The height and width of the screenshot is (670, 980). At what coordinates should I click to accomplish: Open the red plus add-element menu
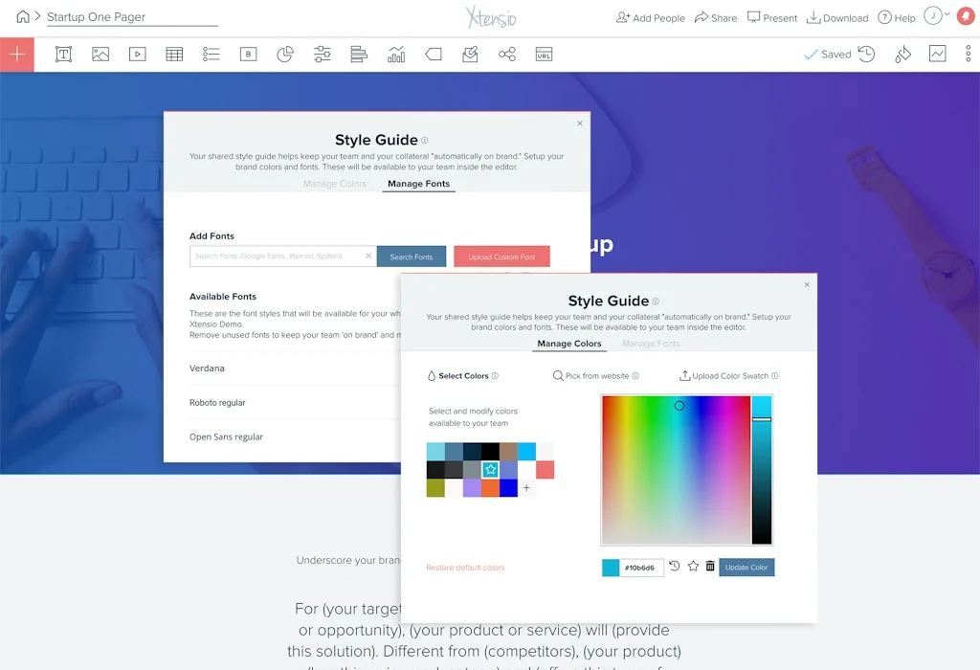point(17,54)
